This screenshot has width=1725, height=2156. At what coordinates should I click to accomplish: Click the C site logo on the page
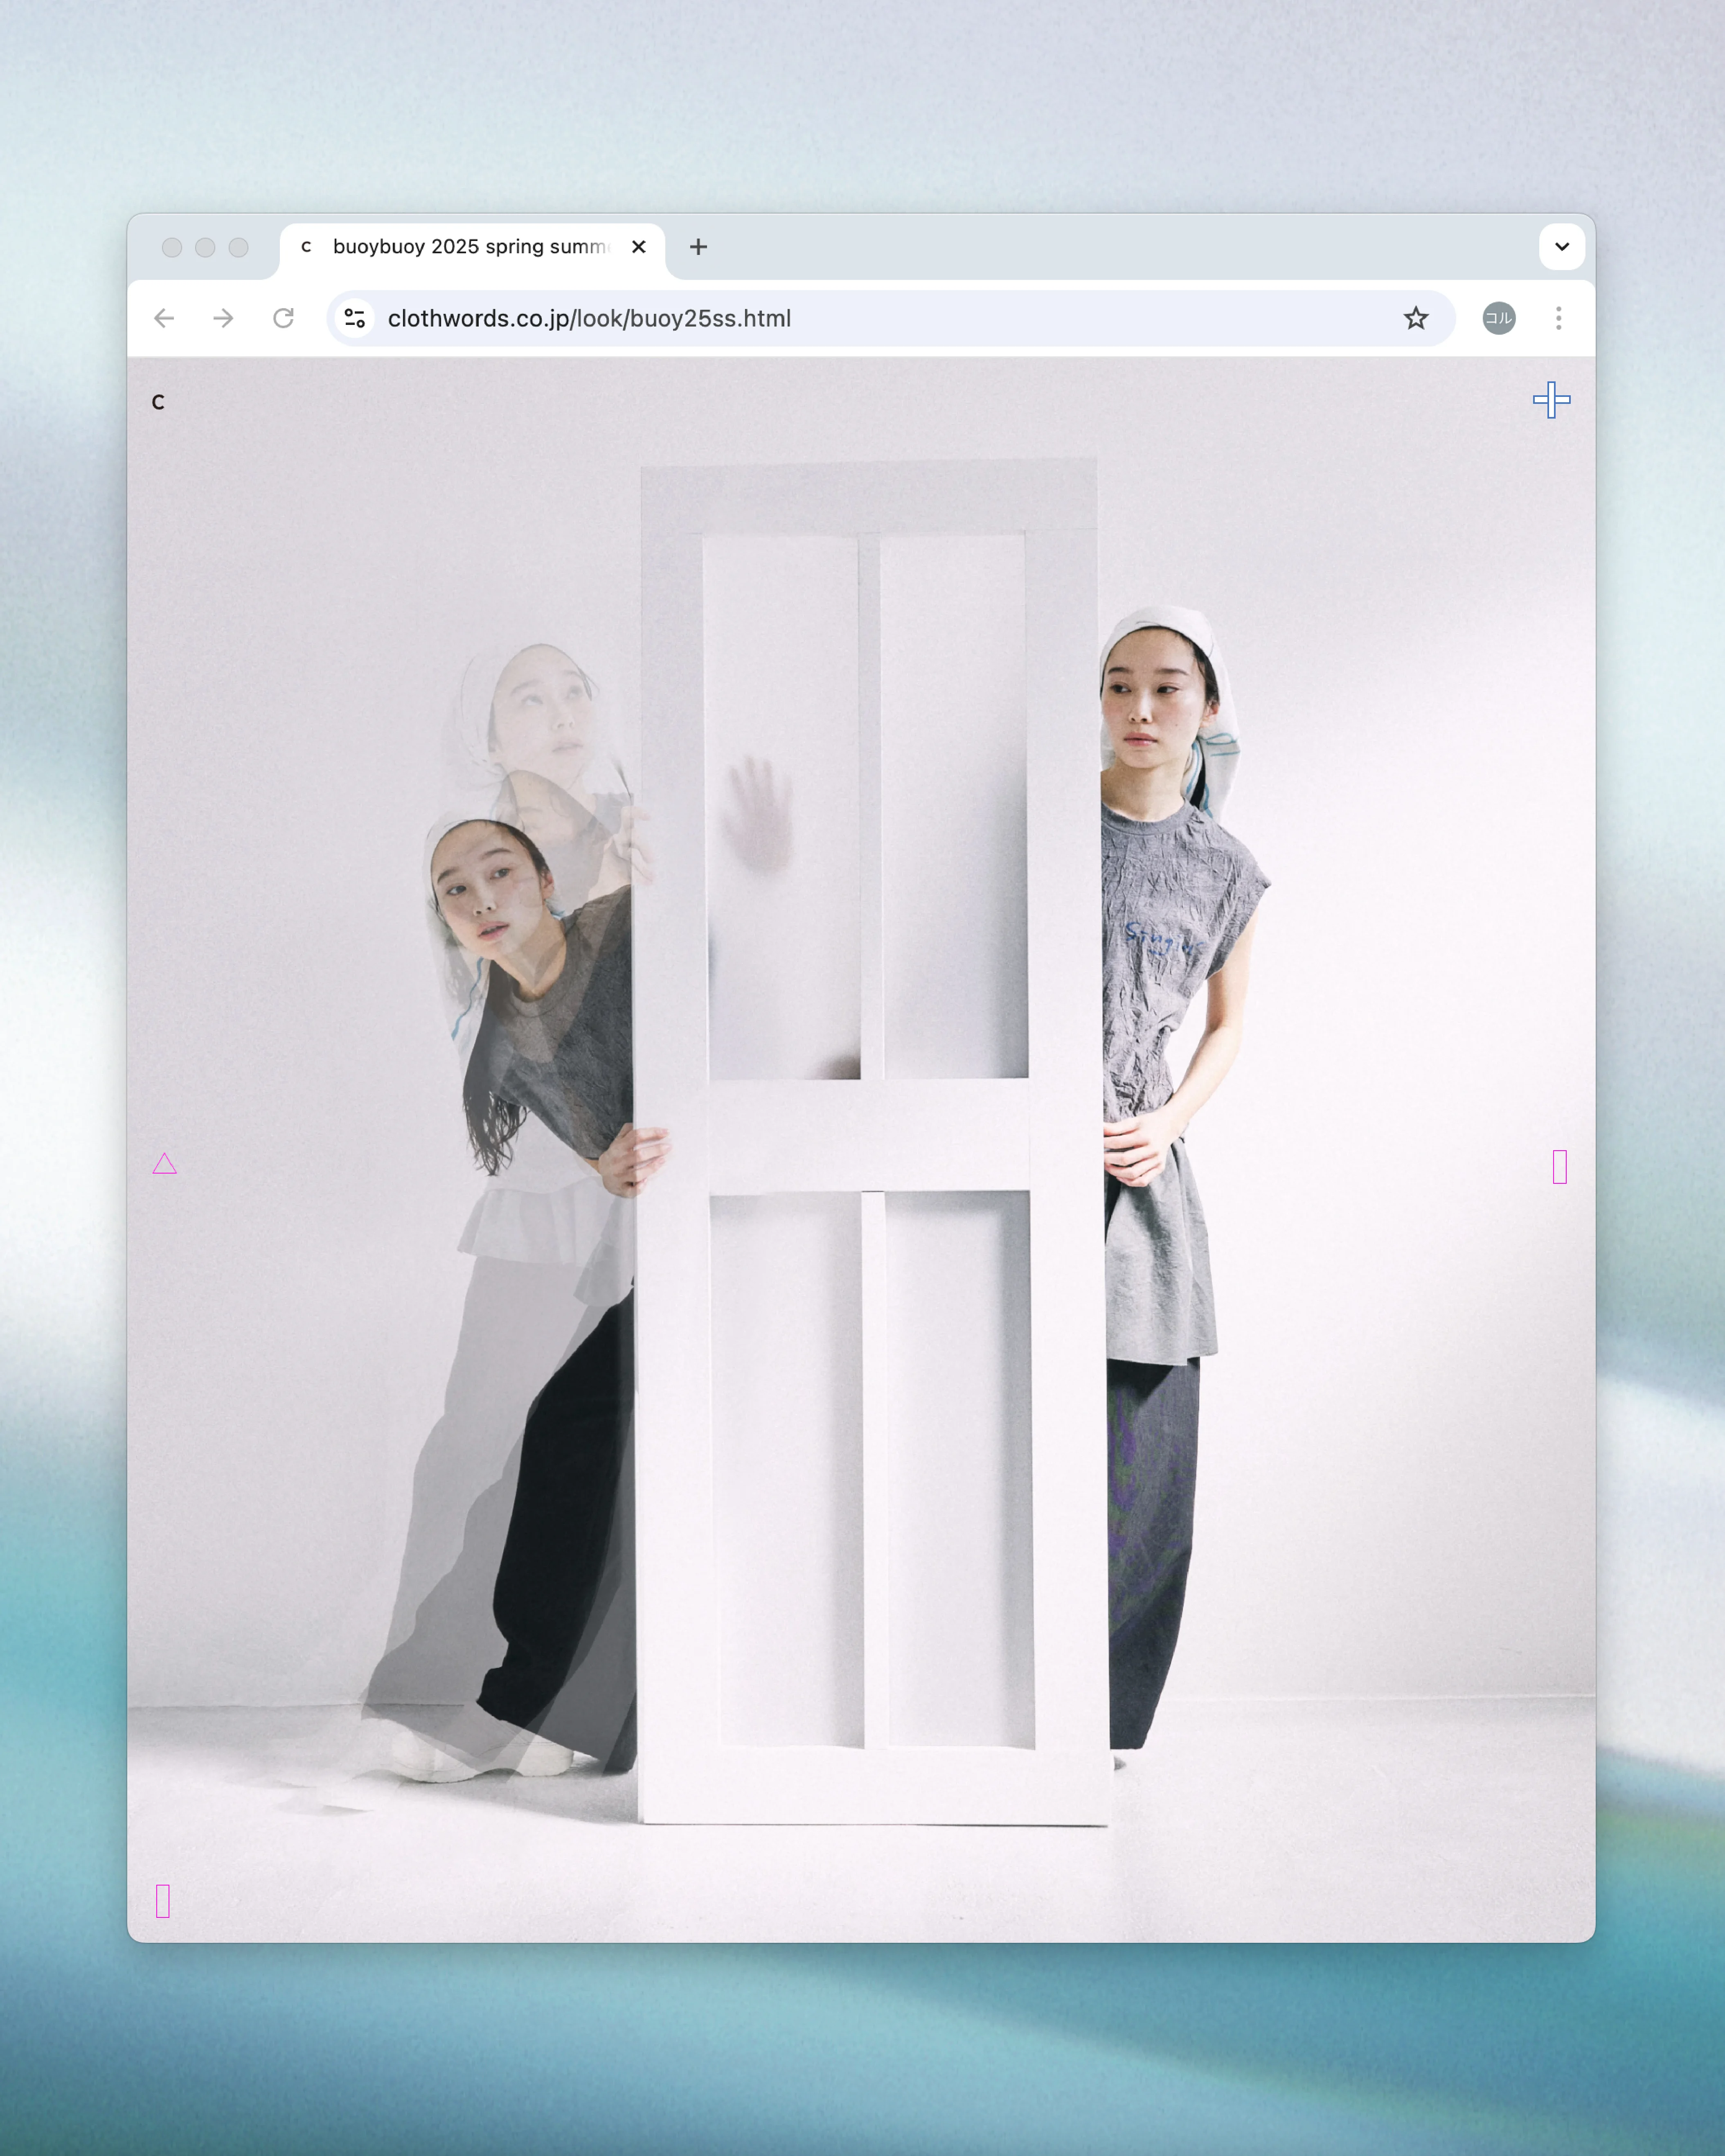[158, 402]
